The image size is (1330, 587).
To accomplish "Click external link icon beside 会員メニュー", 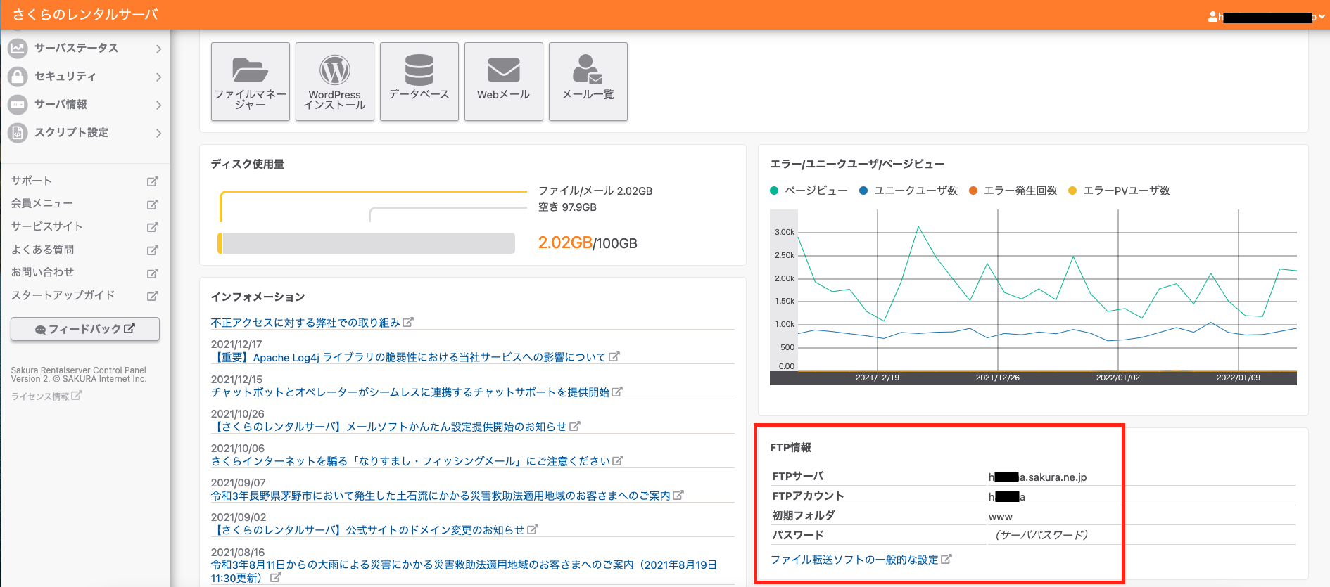I will coord(152,205).
